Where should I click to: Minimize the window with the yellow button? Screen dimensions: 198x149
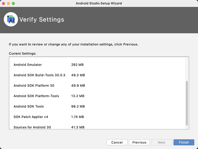[8, 3]
